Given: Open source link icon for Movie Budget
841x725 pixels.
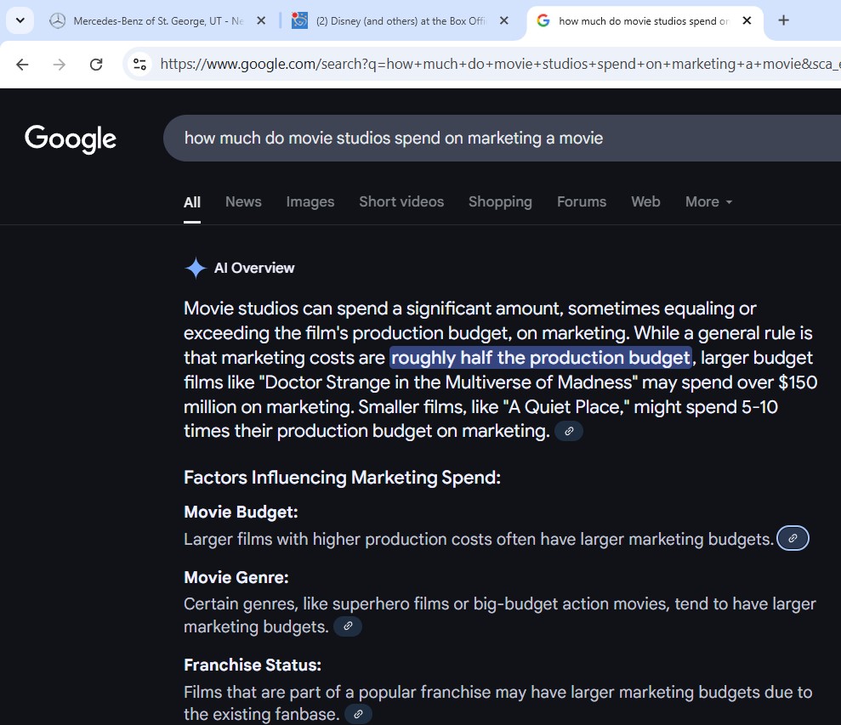Looking at the screenshot, I should (x=793, y=539).
